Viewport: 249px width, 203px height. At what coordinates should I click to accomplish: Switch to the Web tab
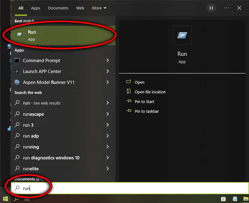pyautogui.click(x=80, y=8)
